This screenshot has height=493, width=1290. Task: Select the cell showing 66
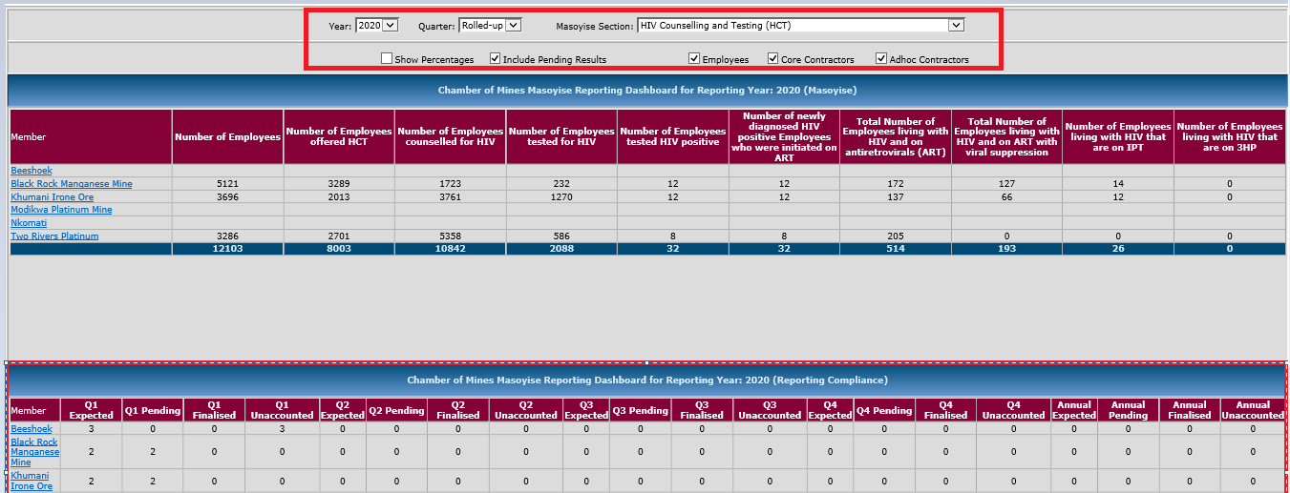point(1007,196)
